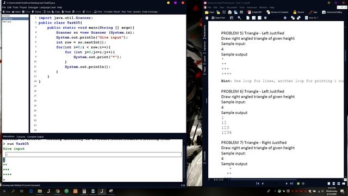Open the Acrobat Advanced menu
The image size is (348, 196).
(252, 7)
